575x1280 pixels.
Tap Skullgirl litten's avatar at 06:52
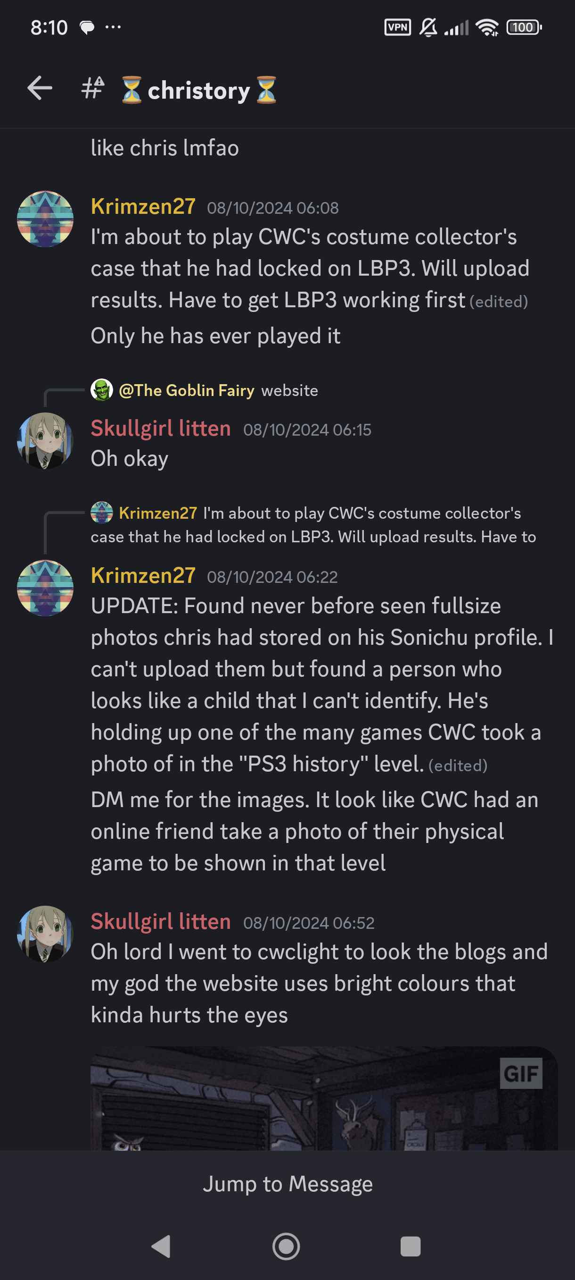[x=45, y=934]
